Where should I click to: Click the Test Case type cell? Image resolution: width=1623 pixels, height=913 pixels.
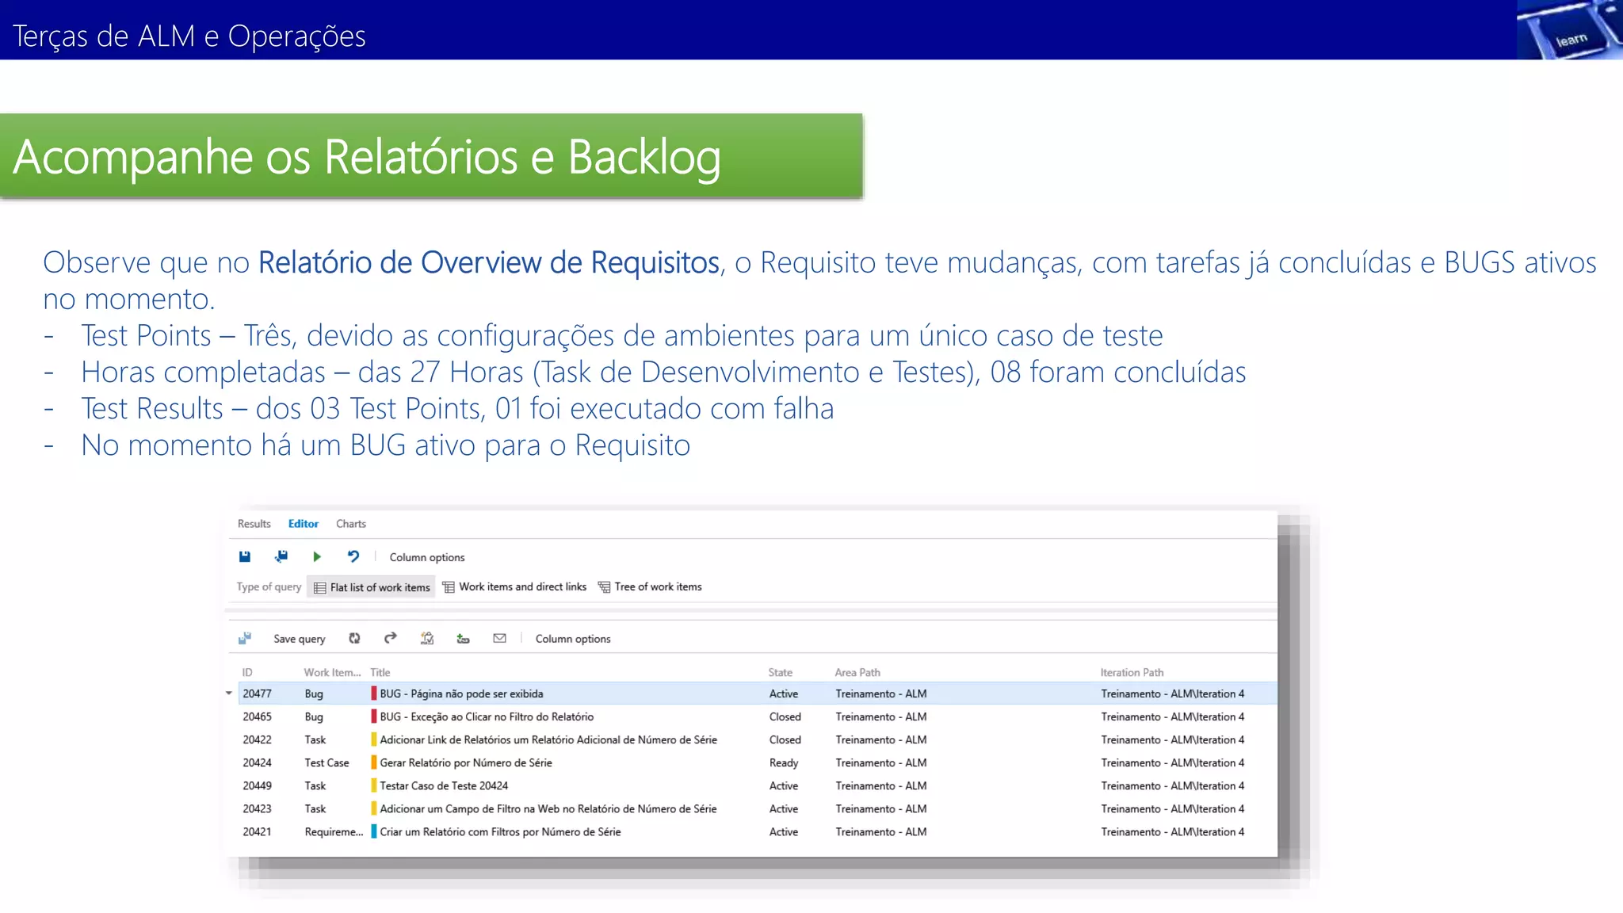[327, 762]
